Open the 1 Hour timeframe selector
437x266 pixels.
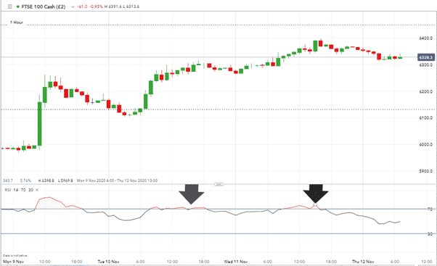pyautogui.click(x=17, y=22)
